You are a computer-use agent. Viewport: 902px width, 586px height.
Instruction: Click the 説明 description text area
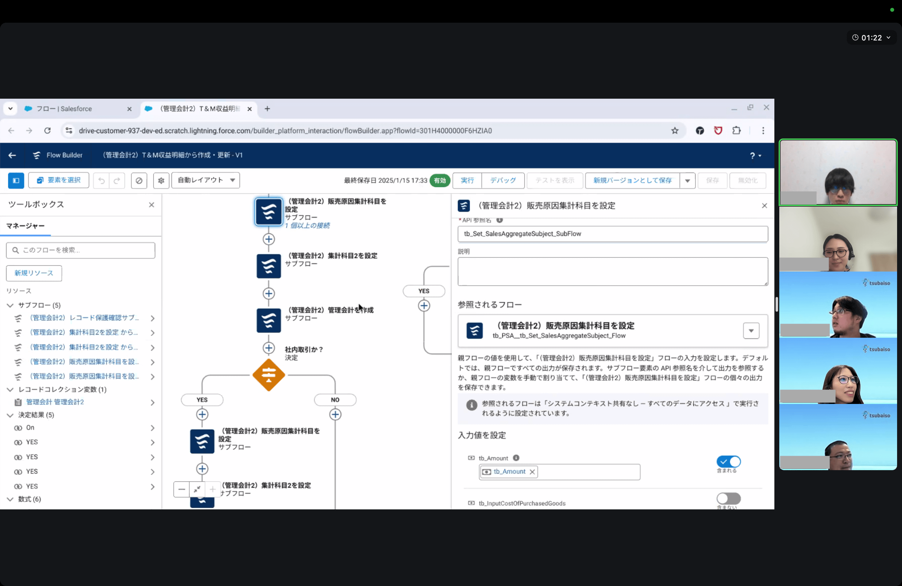(x=612, y=272)
